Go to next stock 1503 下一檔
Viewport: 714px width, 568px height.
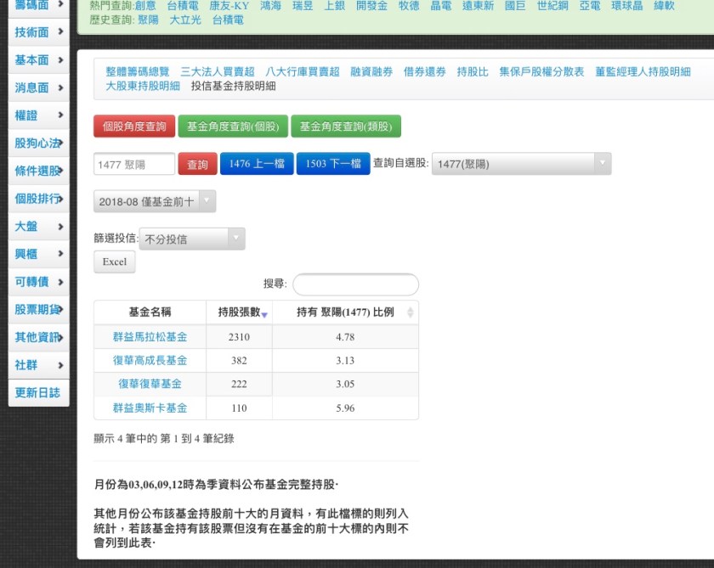click(333, 164)
